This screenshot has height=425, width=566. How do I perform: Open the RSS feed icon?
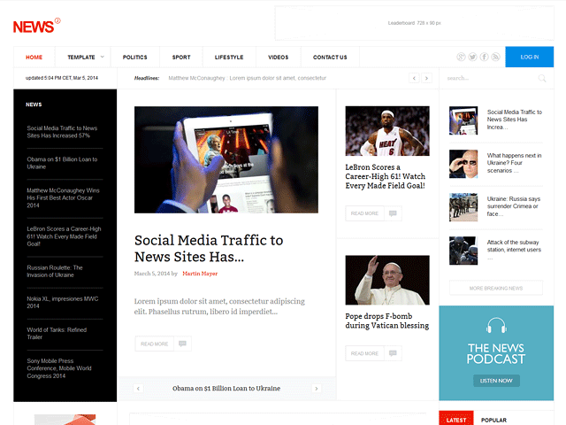[x=495, y=57]
